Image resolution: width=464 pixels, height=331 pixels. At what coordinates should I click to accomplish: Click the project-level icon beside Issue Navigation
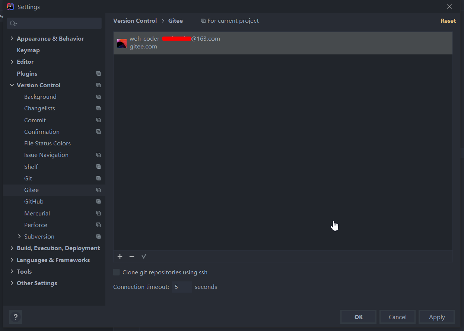pos(98,155)
